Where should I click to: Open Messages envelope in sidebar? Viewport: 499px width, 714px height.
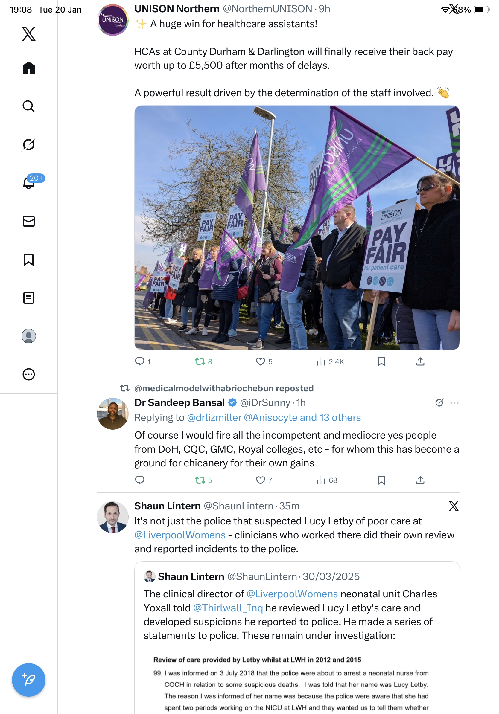tap(29, 221)
